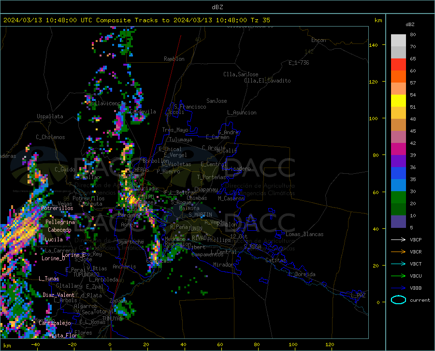
Task: Click the cyan VBCT arrow legend icon
Action: pos(398,264)
